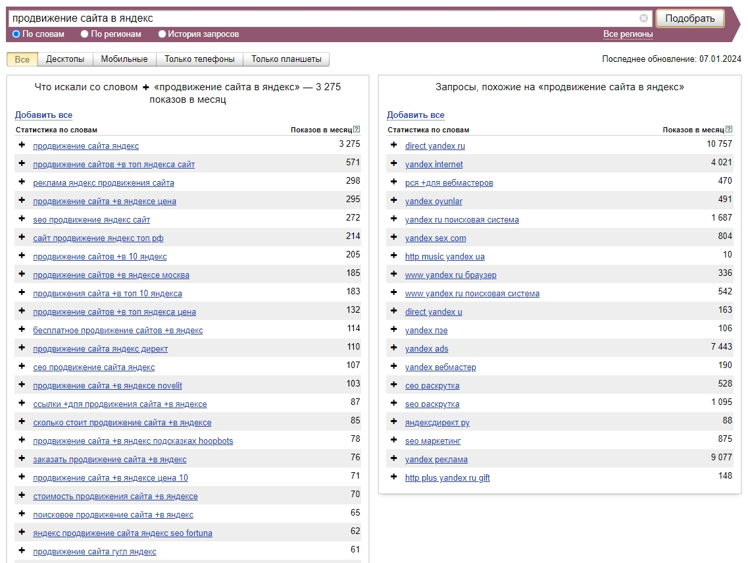Open link 'яндексдирект ру'
Viewport: 748px width, 563px height.
coord(437,423)
